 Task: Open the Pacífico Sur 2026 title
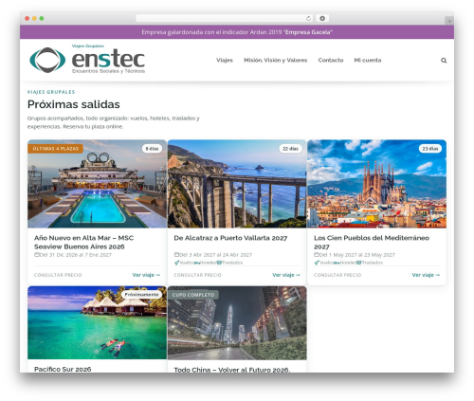[x=63, y=369]
